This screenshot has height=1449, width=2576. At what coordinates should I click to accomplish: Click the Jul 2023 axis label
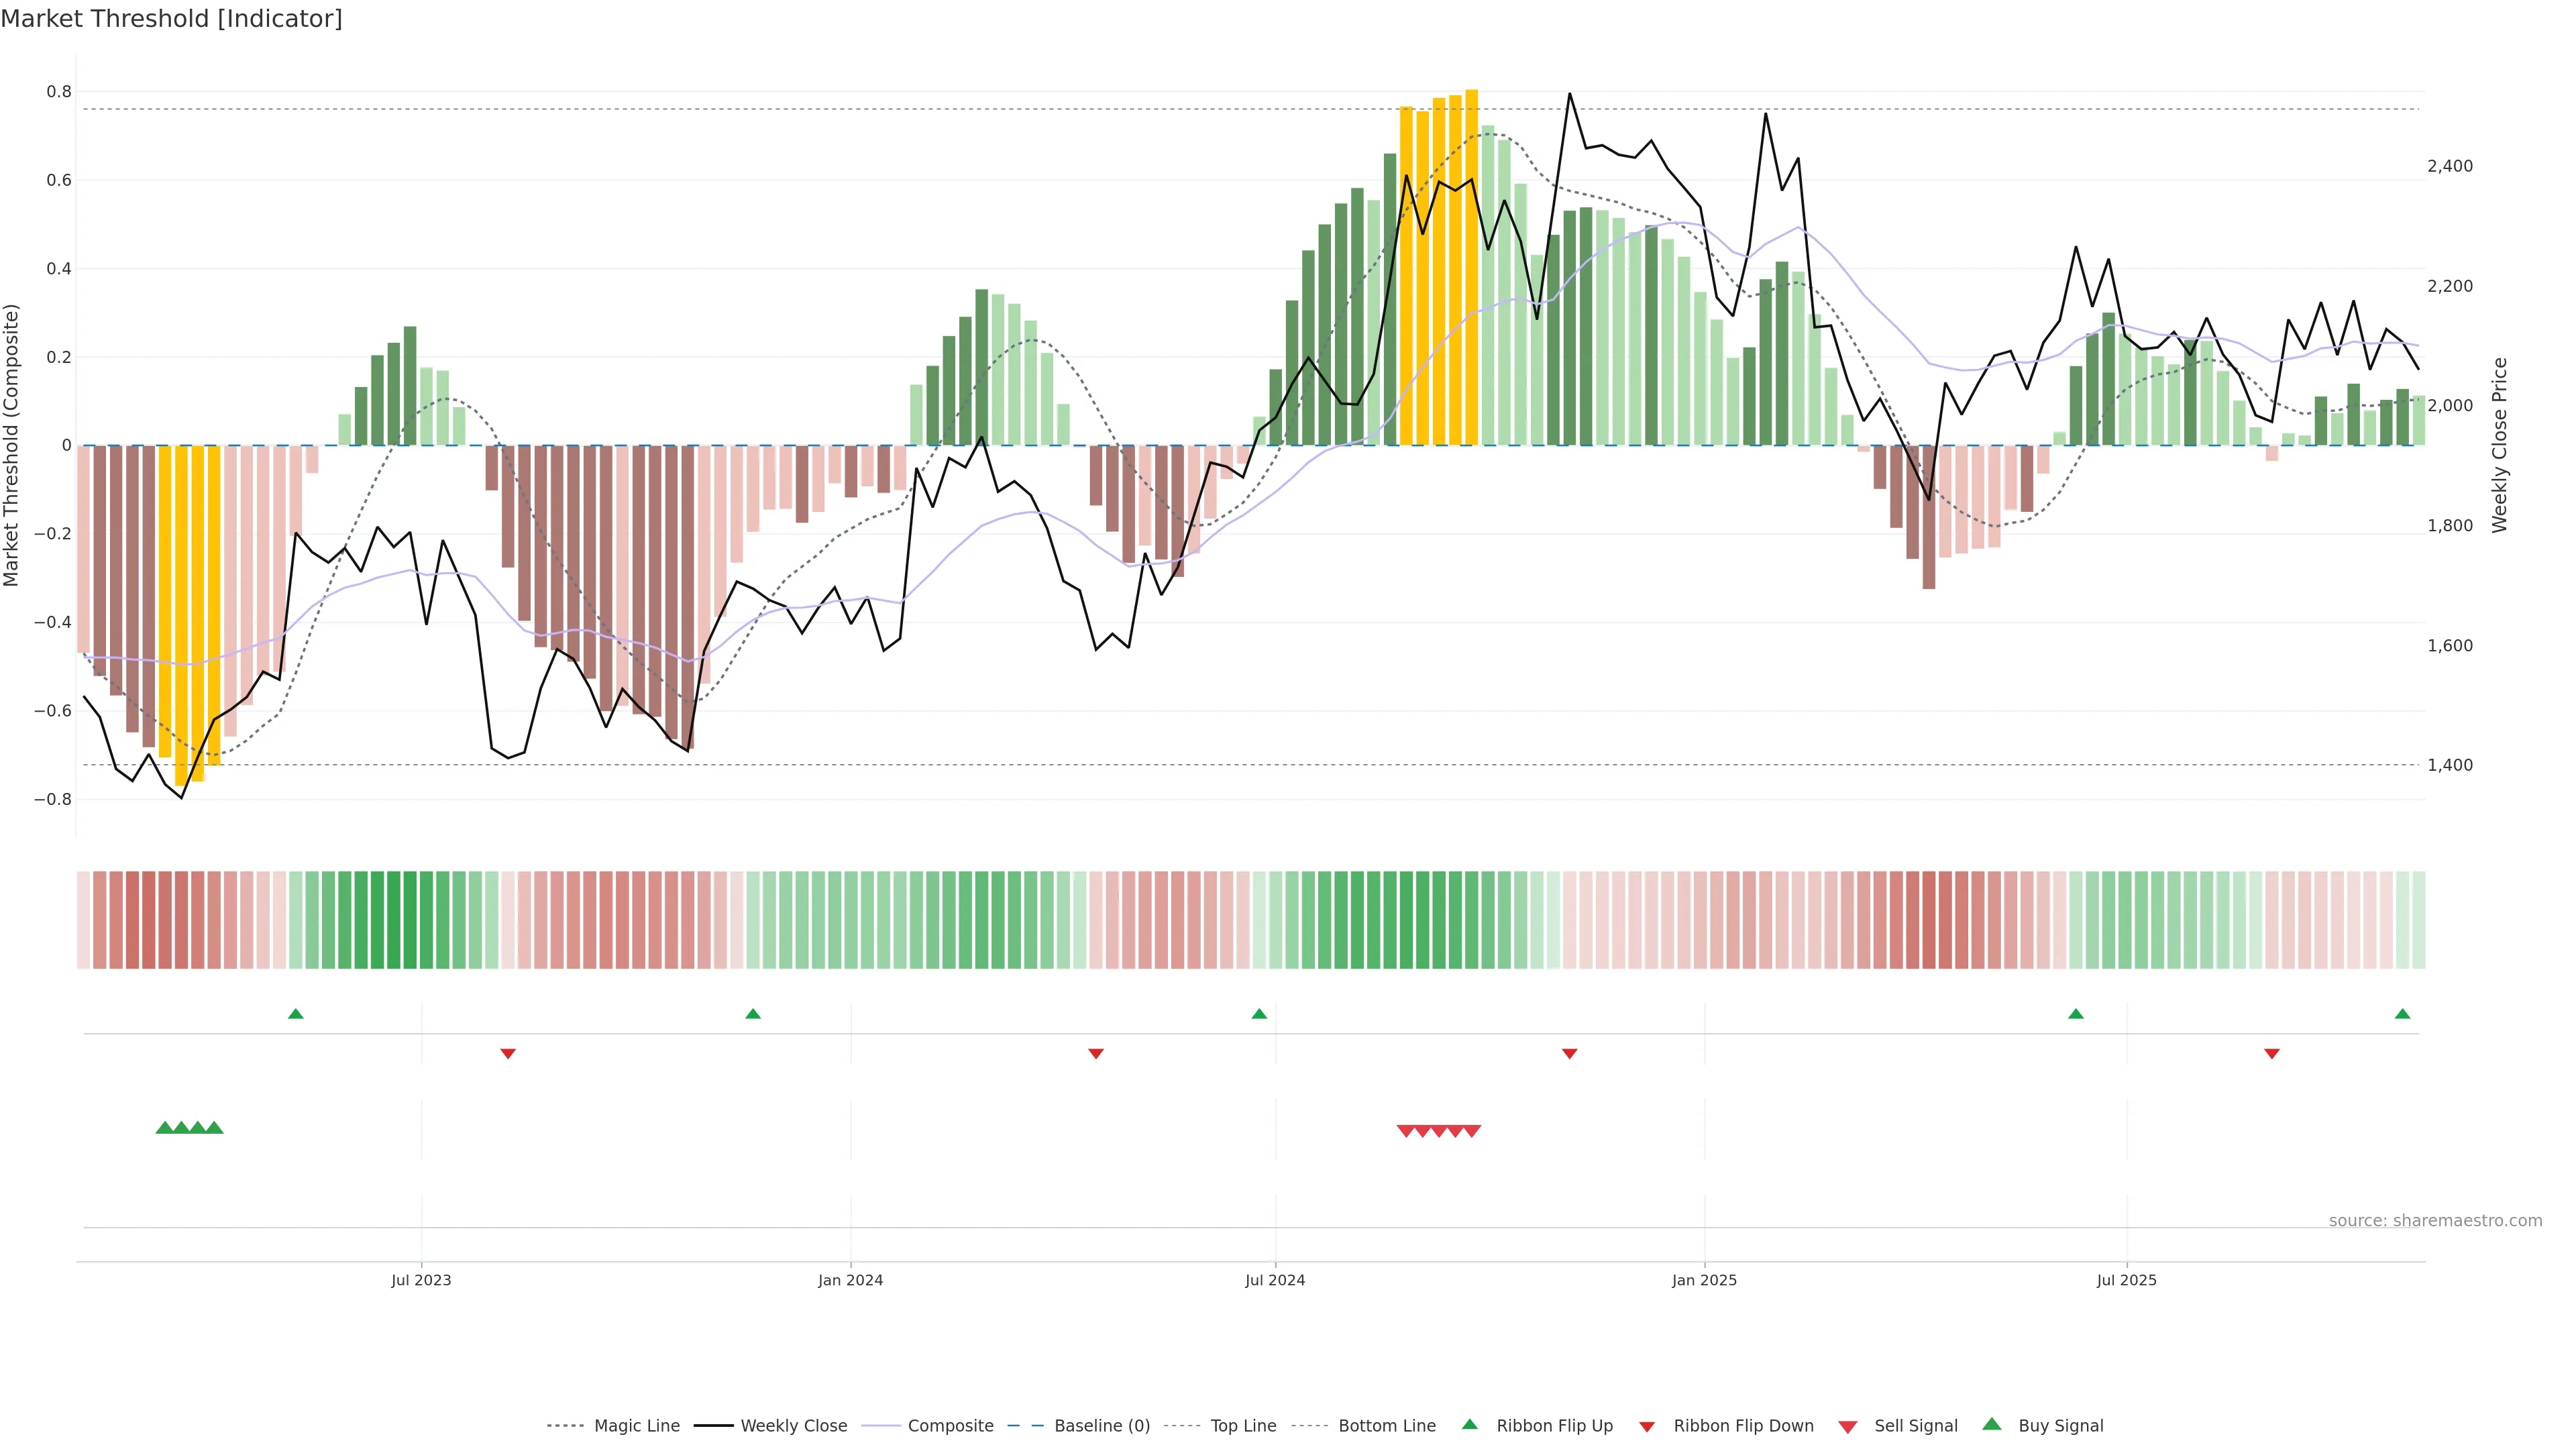pyautogui.click(x=421, y=1280)
